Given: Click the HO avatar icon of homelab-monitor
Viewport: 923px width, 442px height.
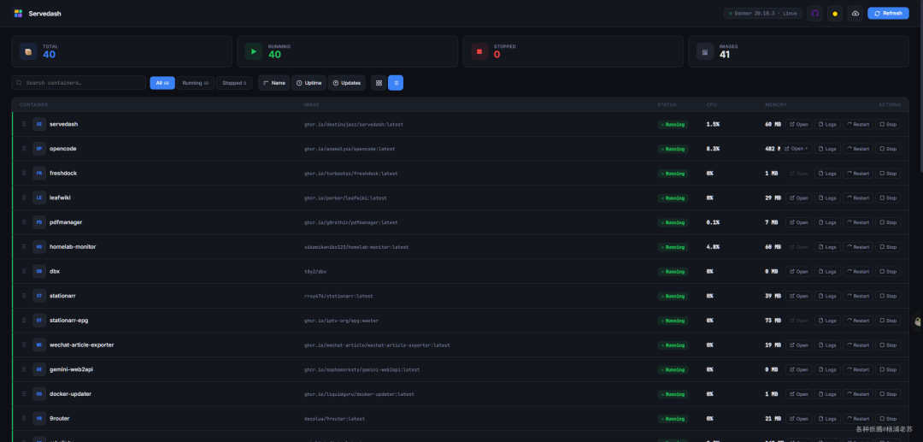Looking at the screenshot, I should 38,246.
